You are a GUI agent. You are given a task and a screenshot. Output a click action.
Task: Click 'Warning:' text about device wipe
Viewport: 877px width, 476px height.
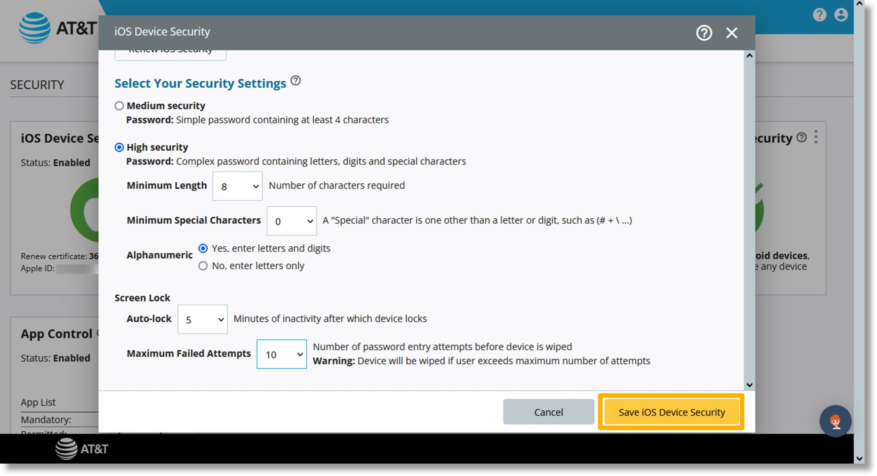334,361
